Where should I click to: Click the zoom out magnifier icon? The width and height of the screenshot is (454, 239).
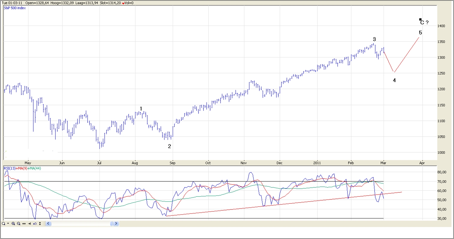pos(19,224)
